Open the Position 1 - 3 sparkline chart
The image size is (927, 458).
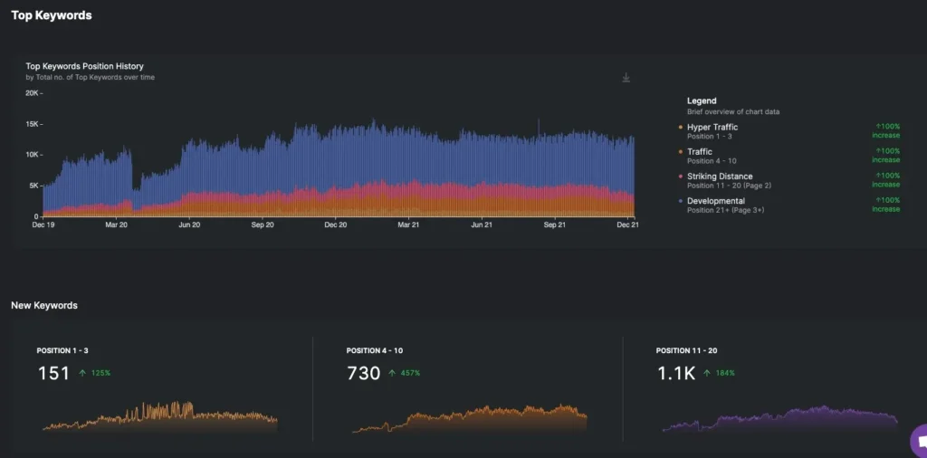click(159, 416)
